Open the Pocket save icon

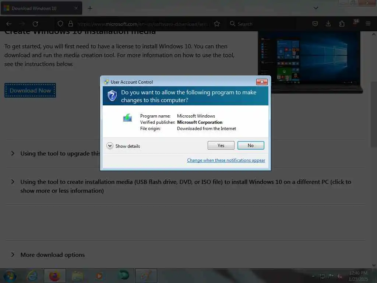click(315, 24)
